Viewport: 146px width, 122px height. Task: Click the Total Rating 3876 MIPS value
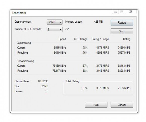[102, 88]
